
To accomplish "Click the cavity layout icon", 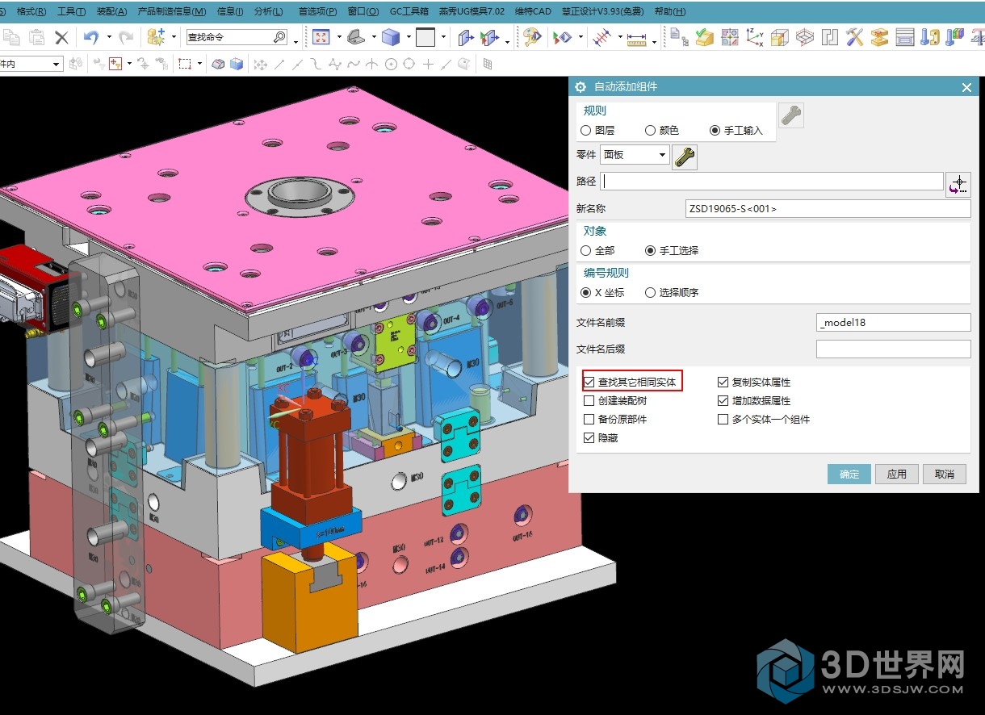I will point(830,37).
